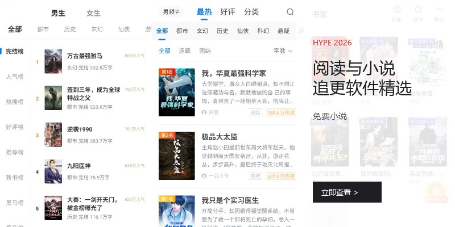The image size is (455, 227).
Task: Open the 黑马榜 sidebar ranking
Action: [x=15, y=203]
